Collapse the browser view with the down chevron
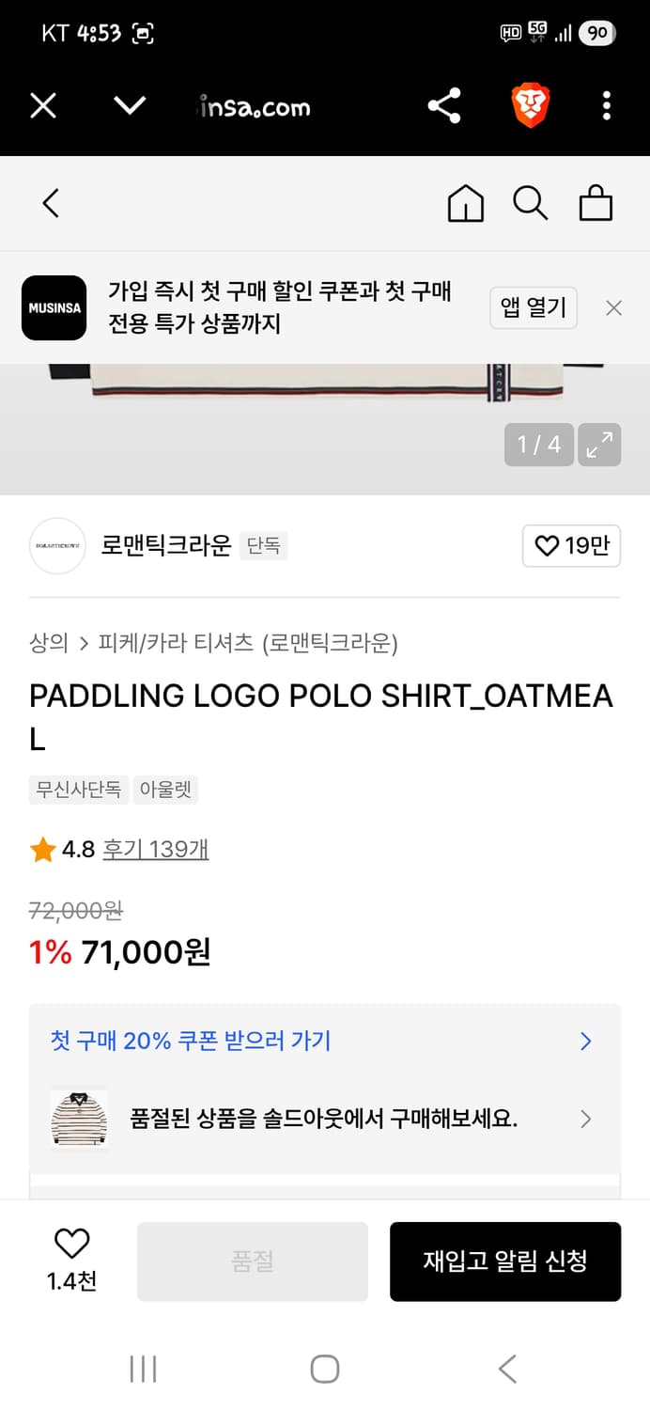The height and width of the screenshot is (1410, 650). (x=130, y=105)
